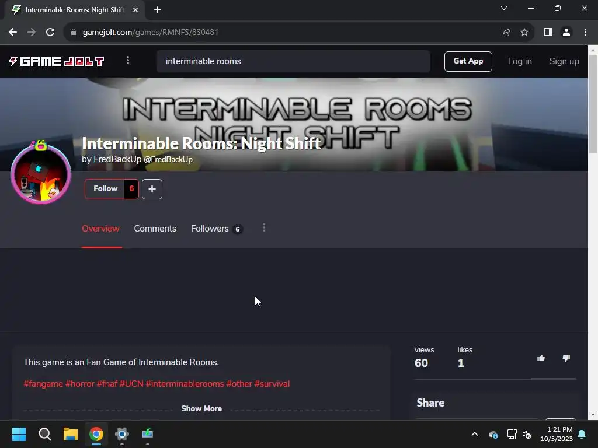Click the #fangame hashtag
The image size is (598, 448).
pos(43,384)
